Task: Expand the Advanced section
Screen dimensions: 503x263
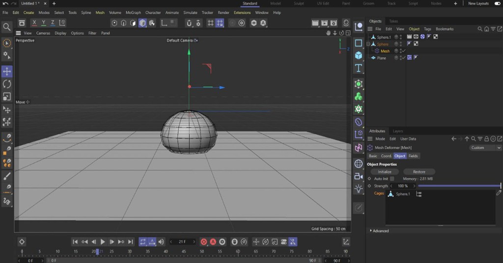Action: click(x=380, y=231)
